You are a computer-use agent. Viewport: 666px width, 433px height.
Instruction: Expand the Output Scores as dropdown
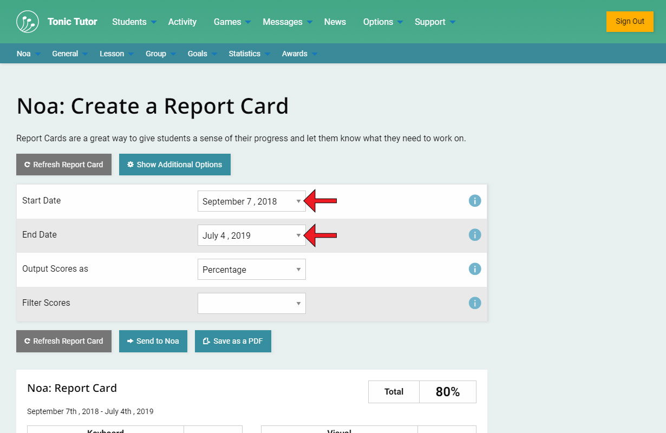click(x=251, y=270)
